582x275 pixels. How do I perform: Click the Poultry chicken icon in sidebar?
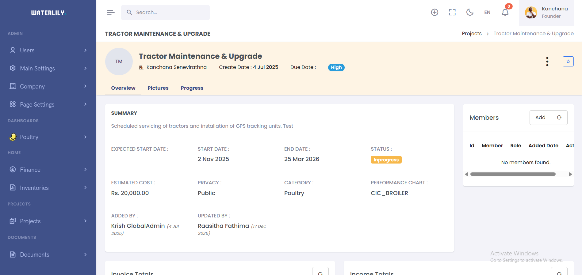(x=13, y=137)
